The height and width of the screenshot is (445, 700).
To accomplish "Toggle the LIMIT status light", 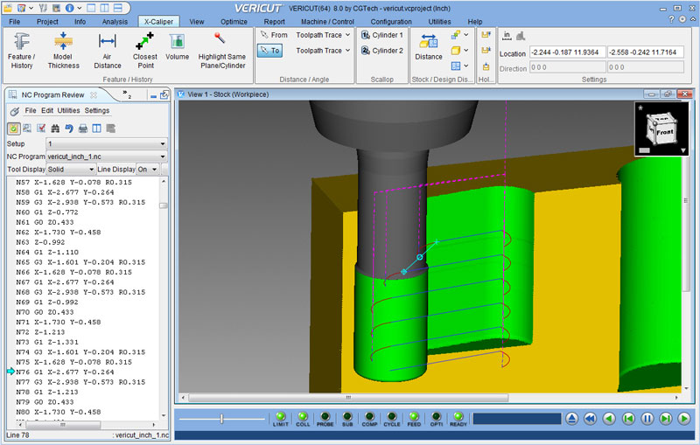I will 281,419.
